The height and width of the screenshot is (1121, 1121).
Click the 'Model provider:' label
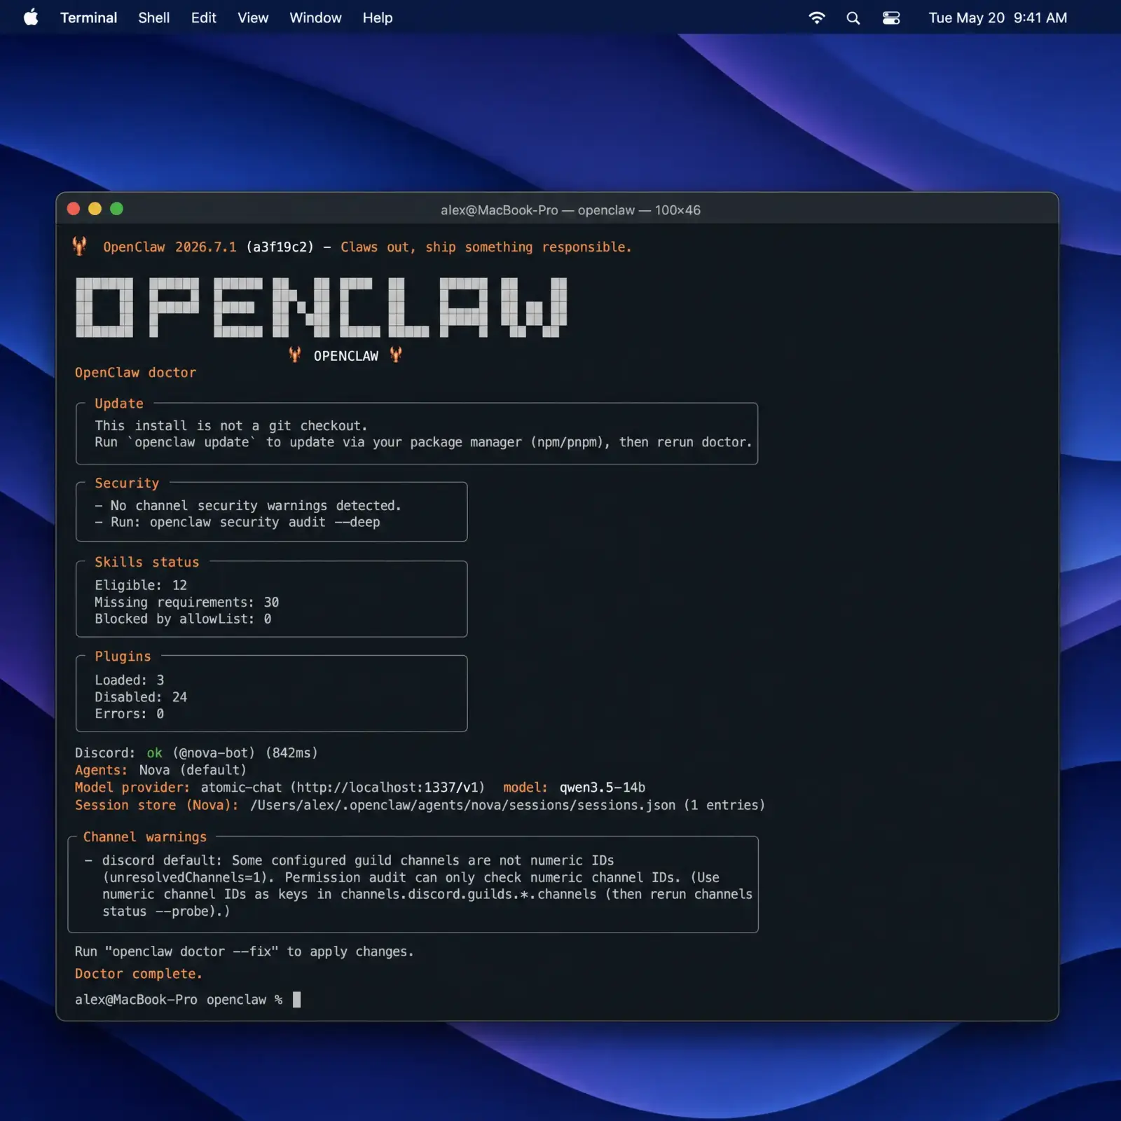click(x=132, y=788)
